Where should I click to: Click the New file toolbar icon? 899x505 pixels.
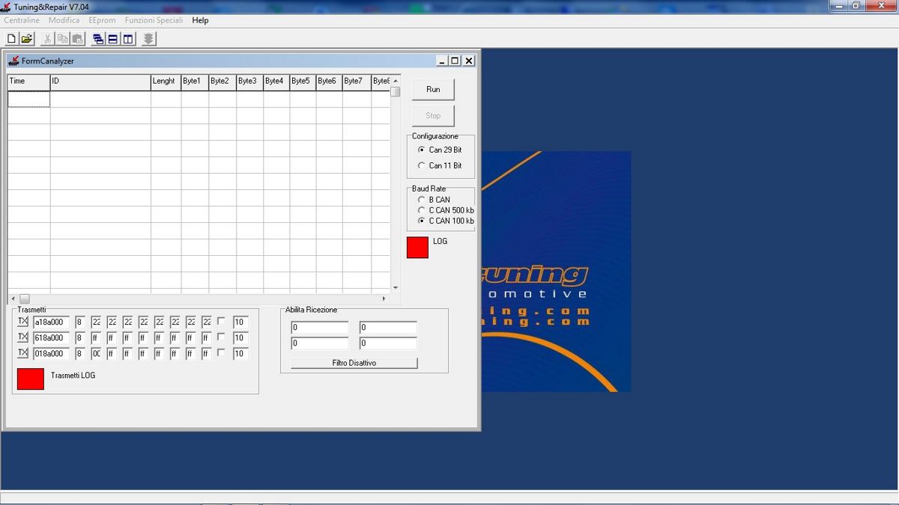[x=11, y=39]
